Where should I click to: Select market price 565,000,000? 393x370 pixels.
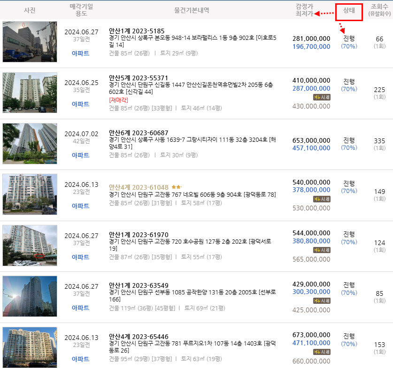[x=311, y=259]
